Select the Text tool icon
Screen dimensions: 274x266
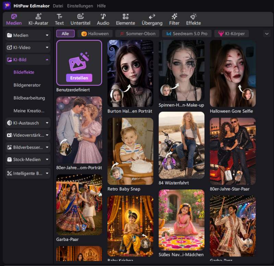59,16
